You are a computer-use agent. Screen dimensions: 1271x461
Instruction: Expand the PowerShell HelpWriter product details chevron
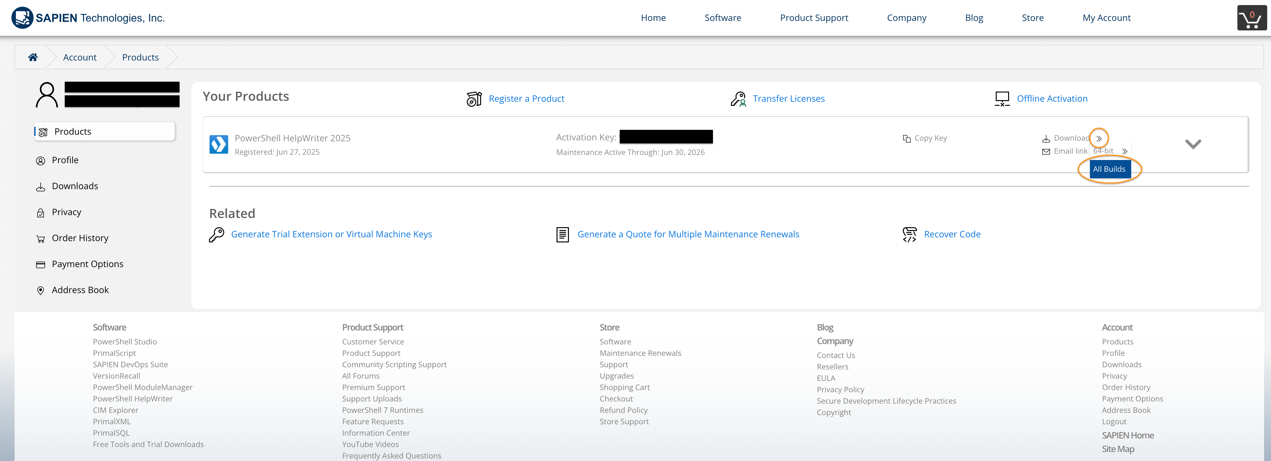(1193, 144)
